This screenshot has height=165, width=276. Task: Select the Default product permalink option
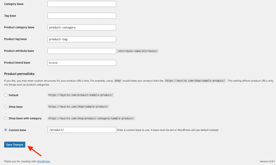tap(5, 95)
